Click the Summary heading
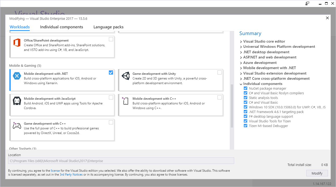 click(250, 34)
